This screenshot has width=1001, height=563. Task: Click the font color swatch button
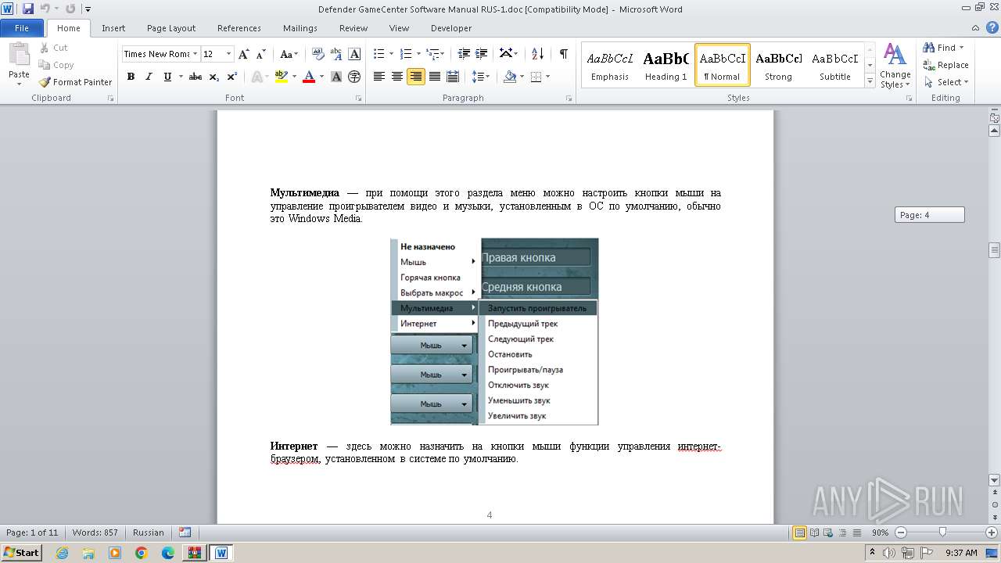(310, 77)
